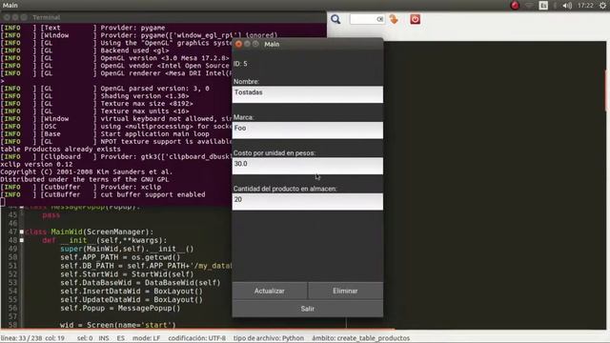The height and width of the screenshot is (343, 610).
Task: Click terminal line 'Backend used <gl>'
Action: click(x=134, y=50)
